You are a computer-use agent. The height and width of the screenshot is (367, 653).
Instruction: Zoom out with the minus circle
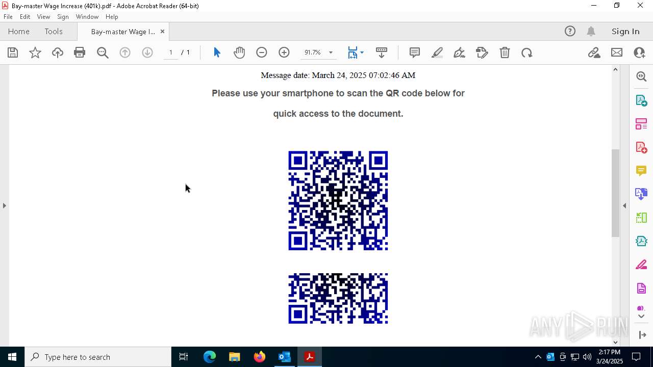[x=262, y=53]
